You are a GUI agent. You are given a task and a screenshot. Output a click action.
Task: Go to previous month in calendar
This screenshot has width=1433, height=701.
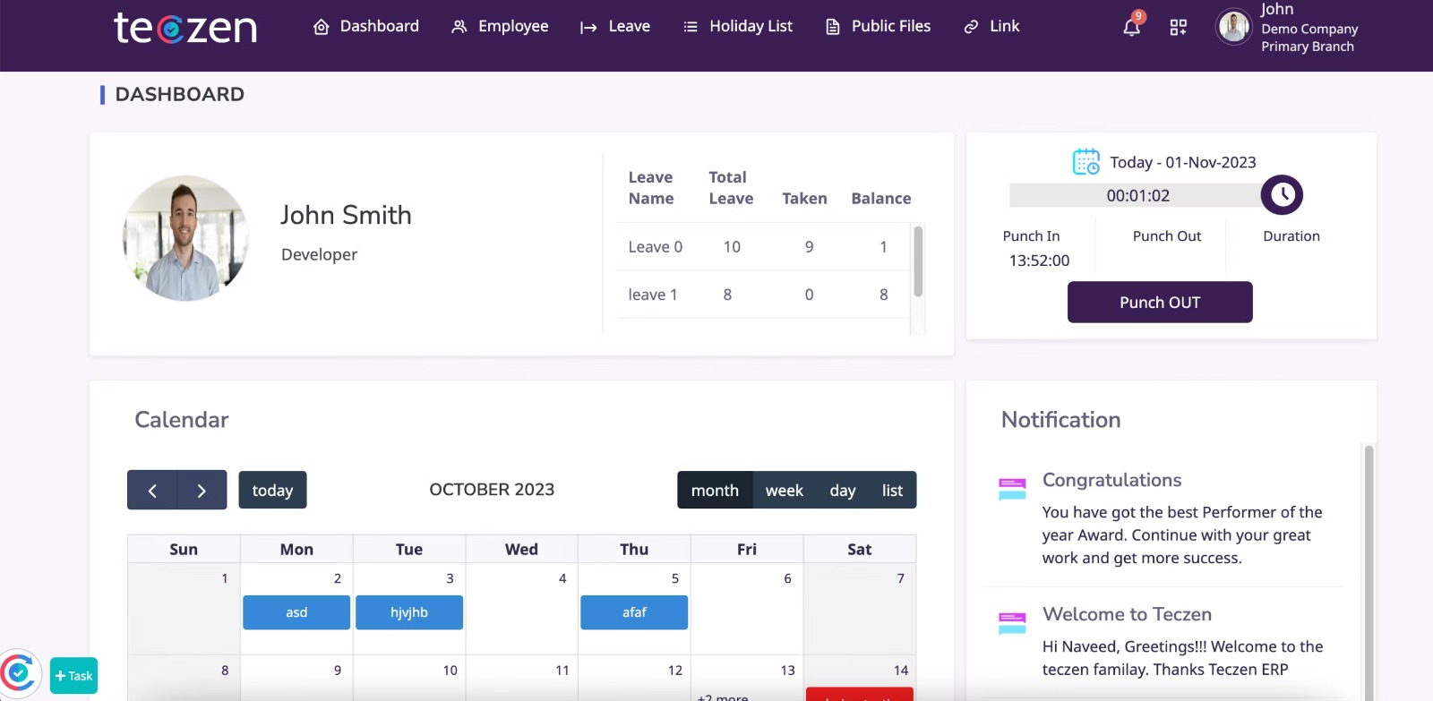tap(152, 490)
